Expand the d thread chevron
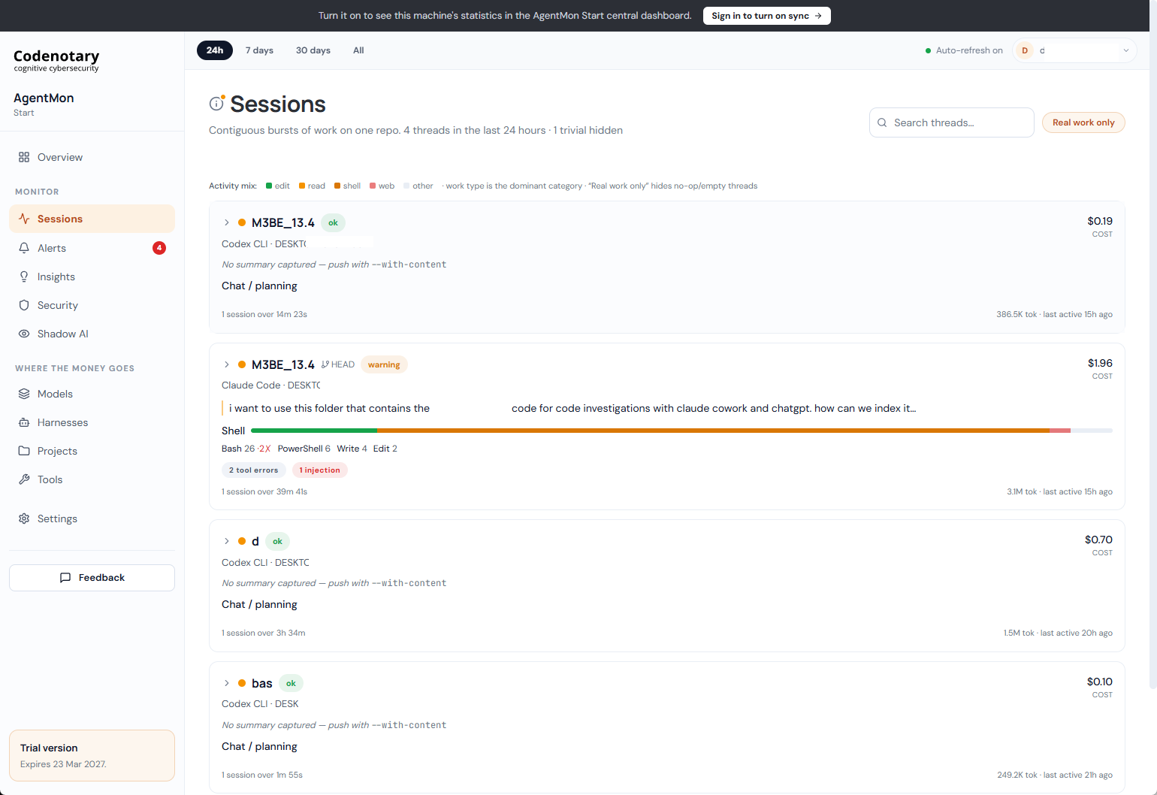This screenshot has width=1157, height=795. (x=226, y=541)
